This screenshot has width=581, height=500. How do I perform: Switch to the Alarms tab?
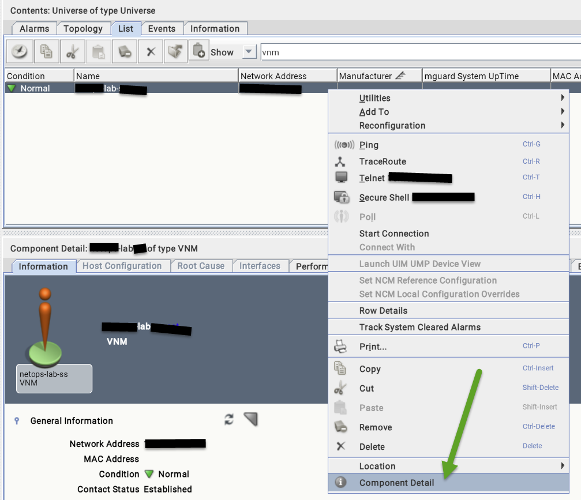point(34,28)
